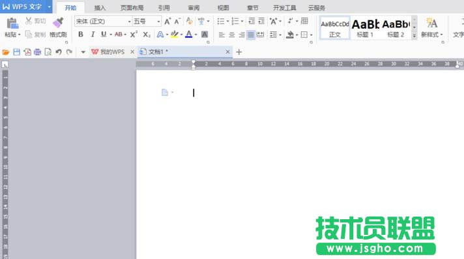
Task: Expand the bullet list dropdown arrow
Action: 227,22
